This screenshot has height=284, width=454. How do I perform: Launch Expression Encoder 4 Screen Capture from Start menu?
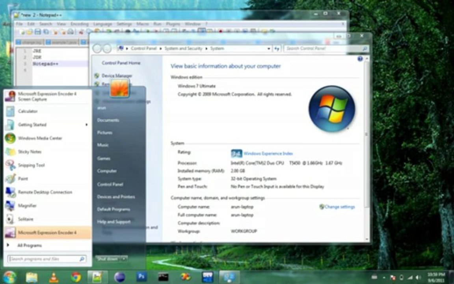pos(48,97)
